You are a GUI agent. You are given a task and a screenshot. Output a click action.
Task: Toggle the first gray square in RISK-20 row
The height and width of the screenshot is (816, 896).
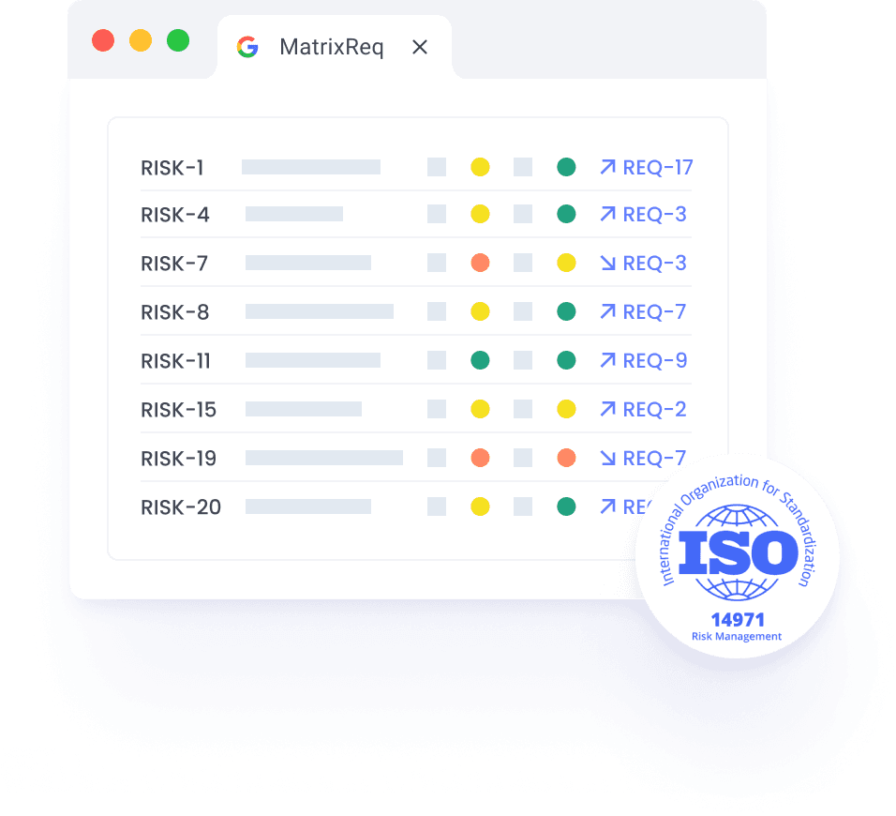coord(437,506)
